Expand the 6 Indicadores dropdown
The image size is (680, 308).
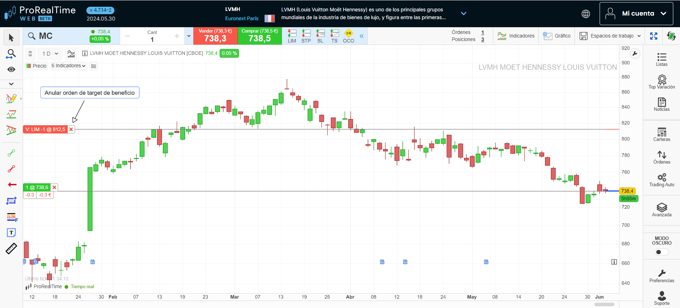pos(68,66)
